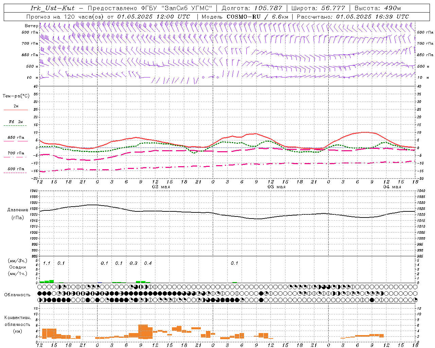The width and height of the screenshot is (435, 348).
Task: Click the "(мм/1ч.)" precipitation unit label
Action: tap(18, 274)
